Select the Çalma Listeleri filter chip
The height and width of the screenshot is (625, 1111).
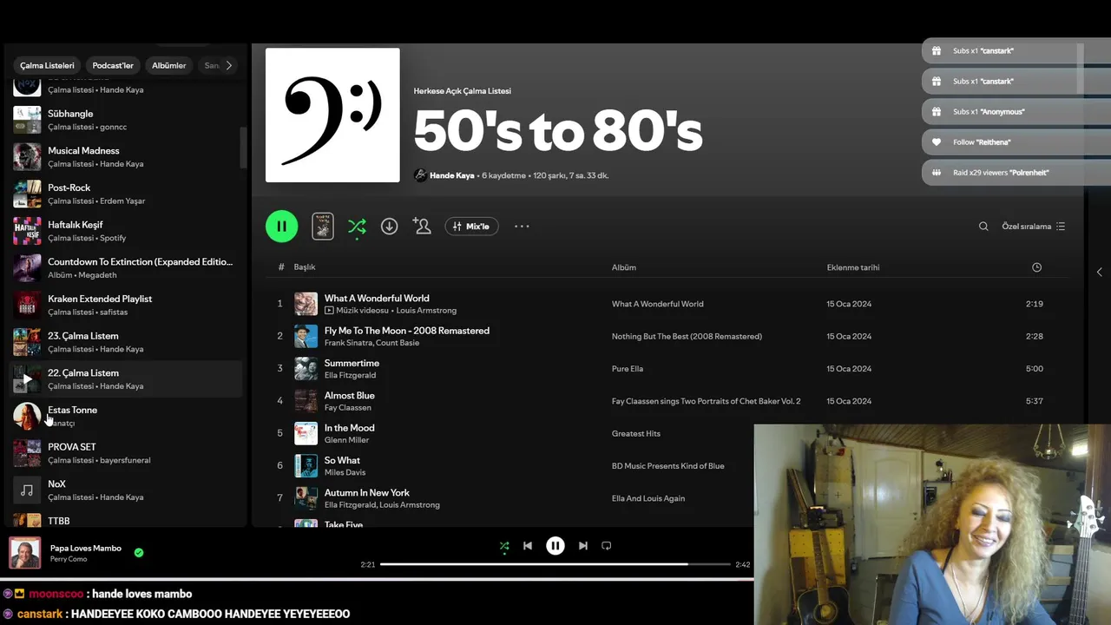[x=47, y=65]
